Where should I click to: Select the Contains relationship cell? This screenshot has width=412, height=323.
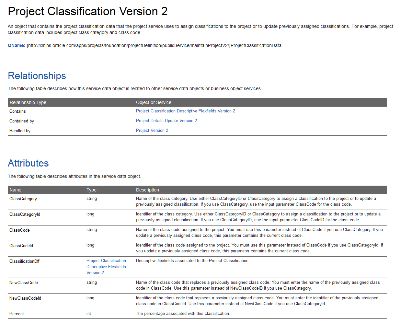pyautogui.click(x=17, y=111)
